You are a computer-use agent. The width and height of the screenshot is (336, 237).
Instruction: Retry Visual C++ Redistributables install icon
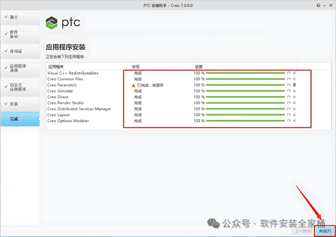(x=289, y=73)
